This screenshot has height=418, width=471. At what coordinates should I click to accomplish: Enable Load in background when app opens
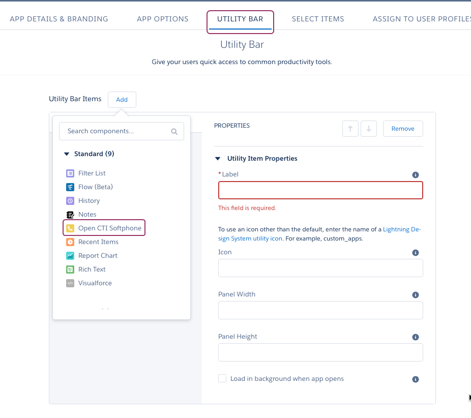coord(222,378)
